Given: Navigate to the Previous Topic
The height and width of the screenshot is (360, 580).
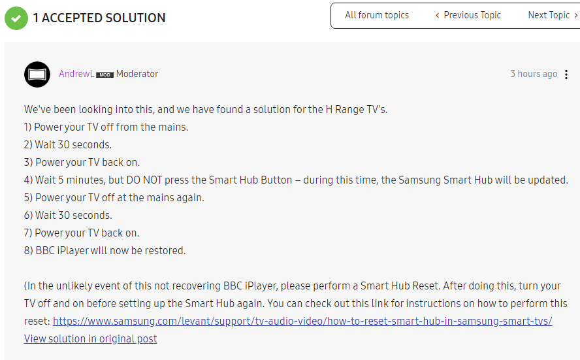Looking at the screenshot, I should 472,15.
